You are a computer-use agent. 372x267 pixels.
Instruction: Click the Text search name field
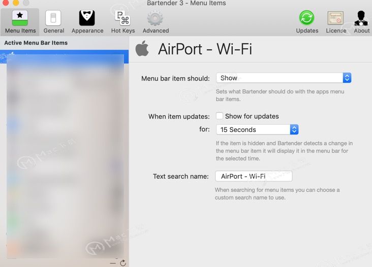point(254,176)
